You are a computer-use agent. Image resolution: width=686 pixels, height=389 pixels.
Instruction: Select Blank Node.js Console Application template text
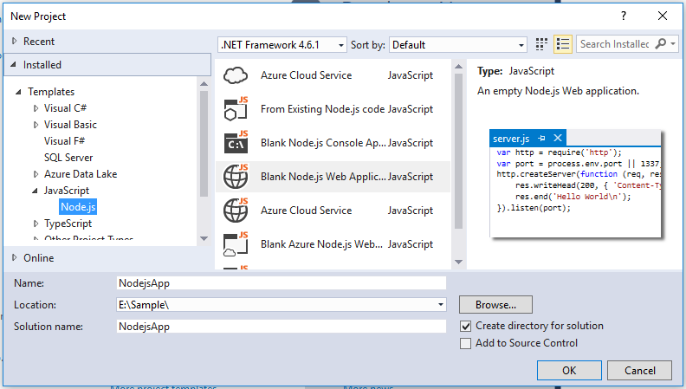click(x=323, y=143)
